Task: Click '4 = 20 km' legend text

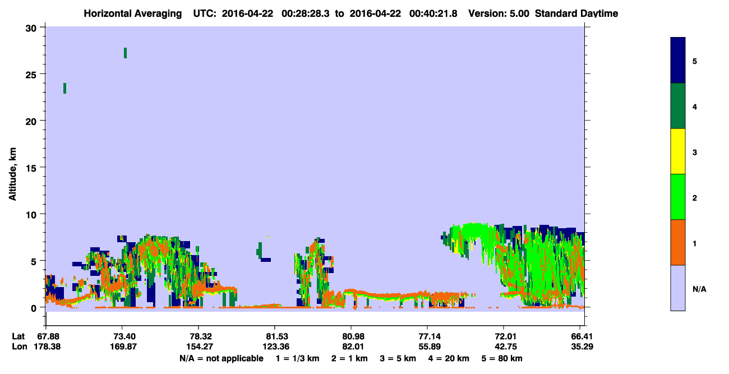Action: click(x=448, y=358)
